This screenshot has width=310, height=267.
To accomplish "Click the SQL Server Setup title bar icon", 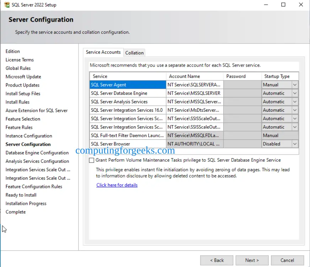I will [7, 5].
